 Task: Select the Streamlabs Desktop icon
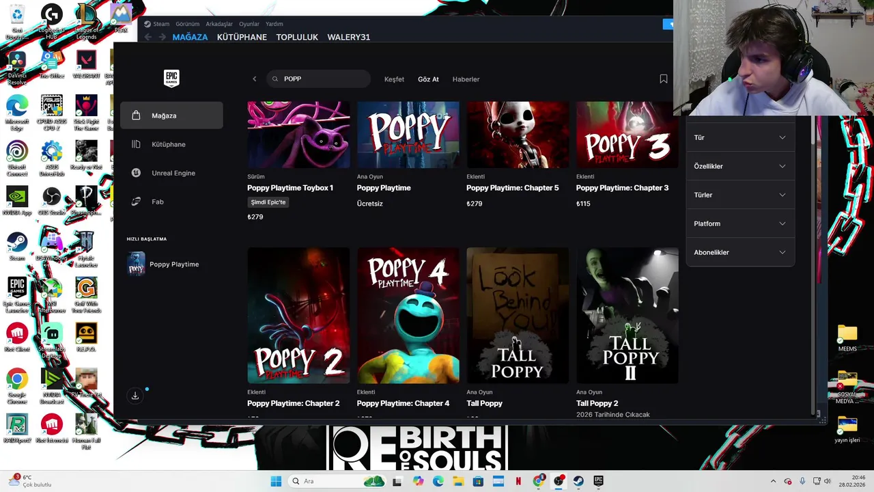[52, 341]
